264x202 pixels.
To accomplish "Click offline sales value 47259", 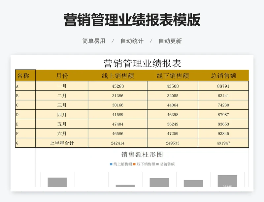I will click(x=173, y=133).
